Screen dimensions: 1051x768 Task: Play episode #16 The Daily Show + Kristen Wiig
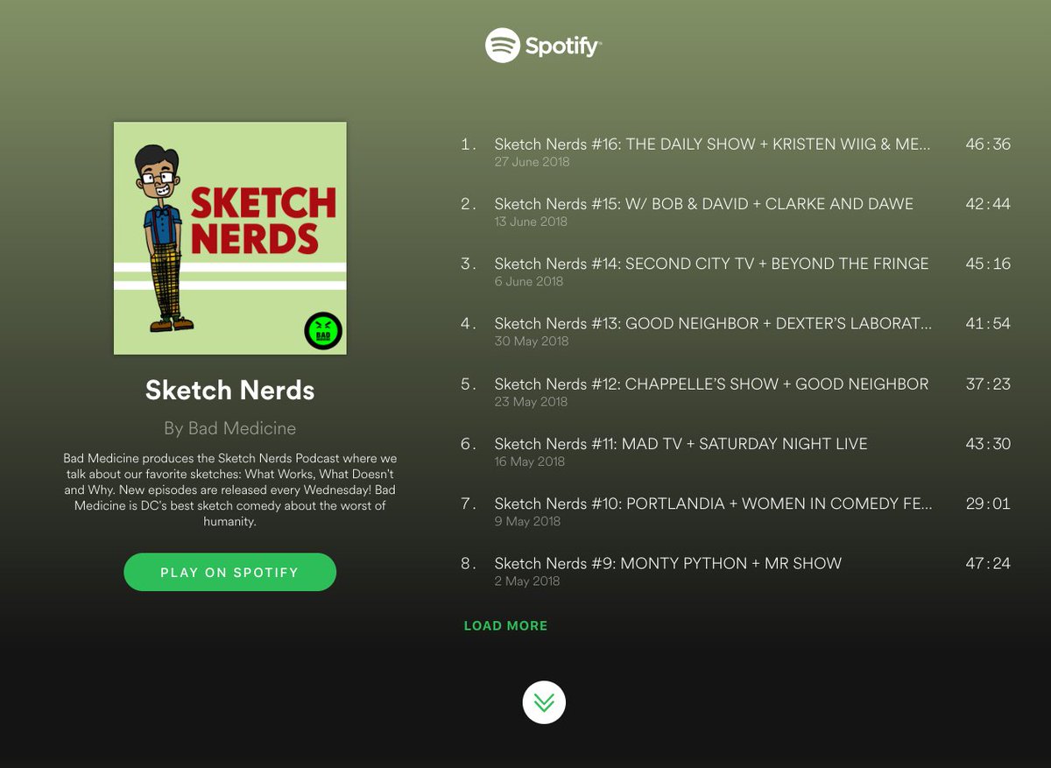click(x=712, y=144)
